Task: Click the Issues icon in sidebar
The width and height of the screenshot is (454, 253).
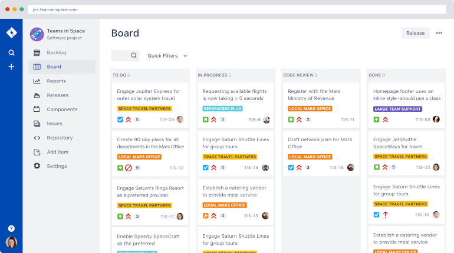Action: tap(37, 124)
